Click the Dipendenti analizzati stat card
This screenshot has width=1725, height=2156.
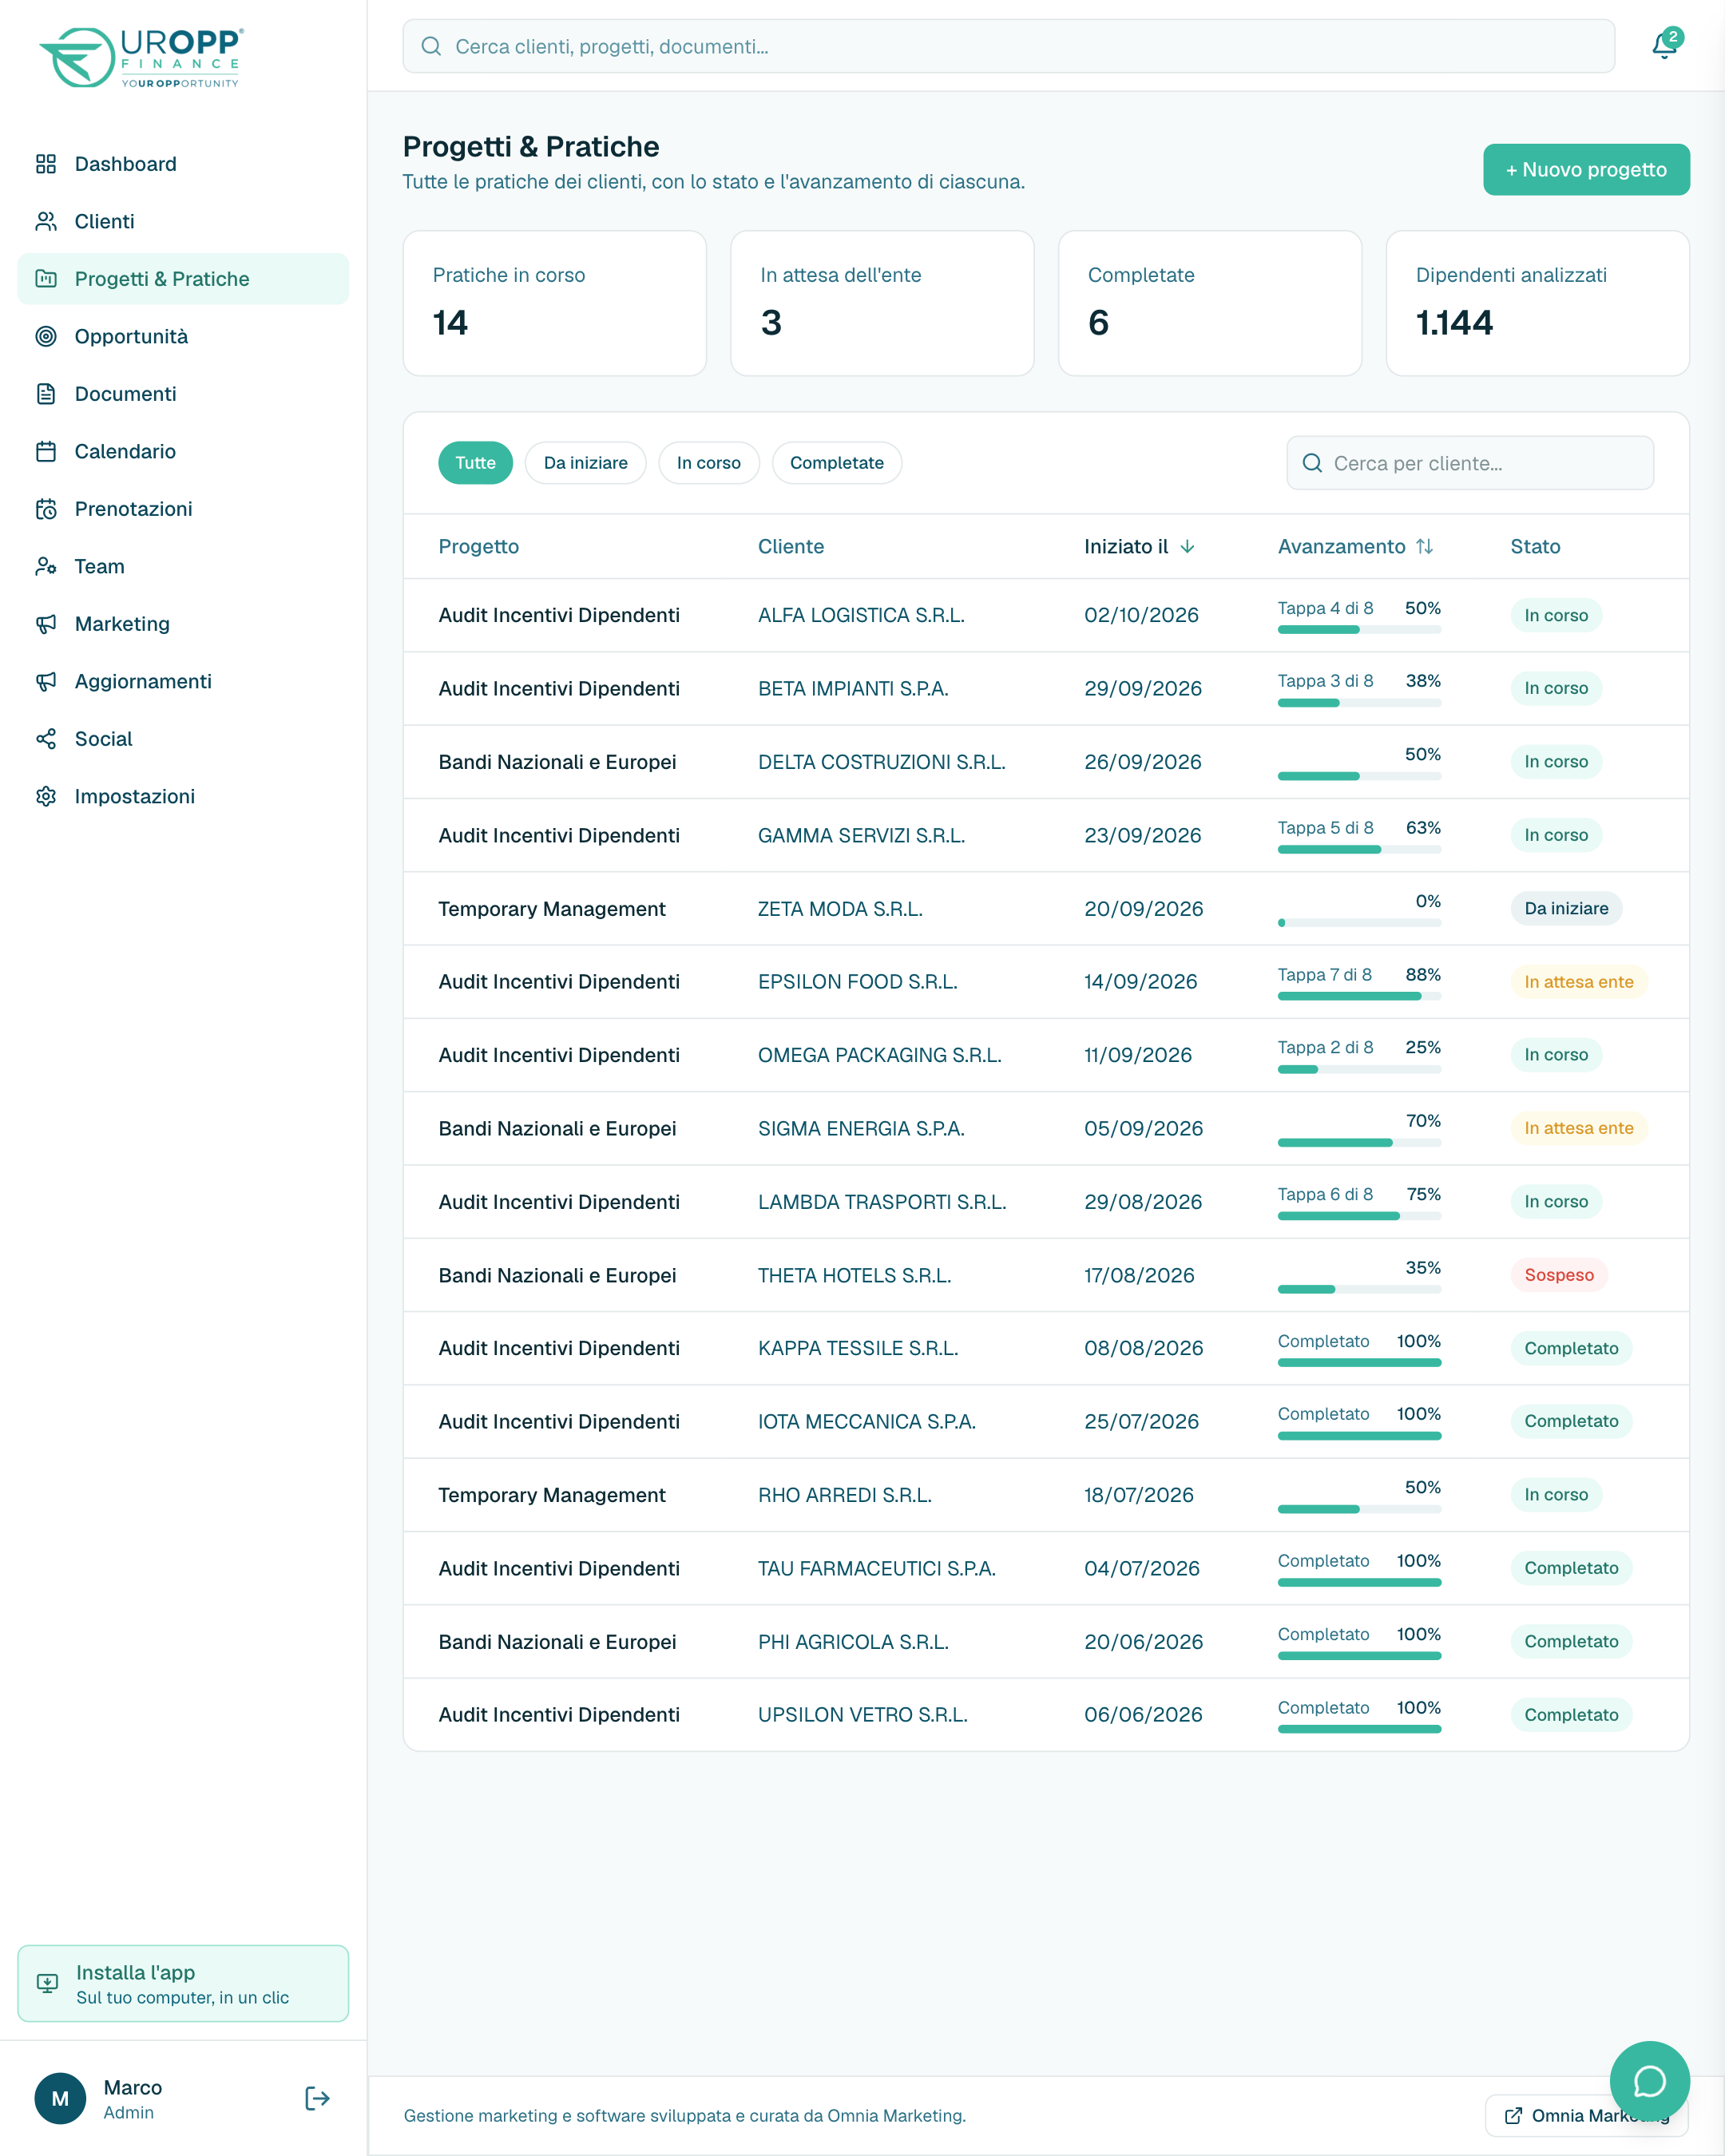pos(1537,303)
